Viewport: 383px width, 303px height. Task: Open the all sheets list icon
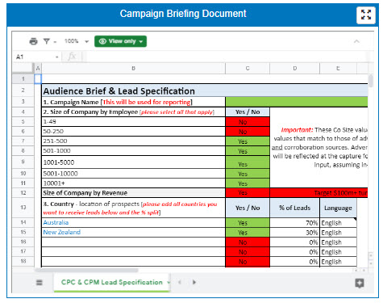40,282
